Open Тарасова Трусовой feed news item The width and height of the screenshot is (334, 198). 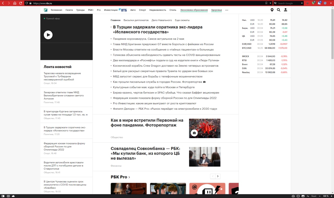(62, 76)
